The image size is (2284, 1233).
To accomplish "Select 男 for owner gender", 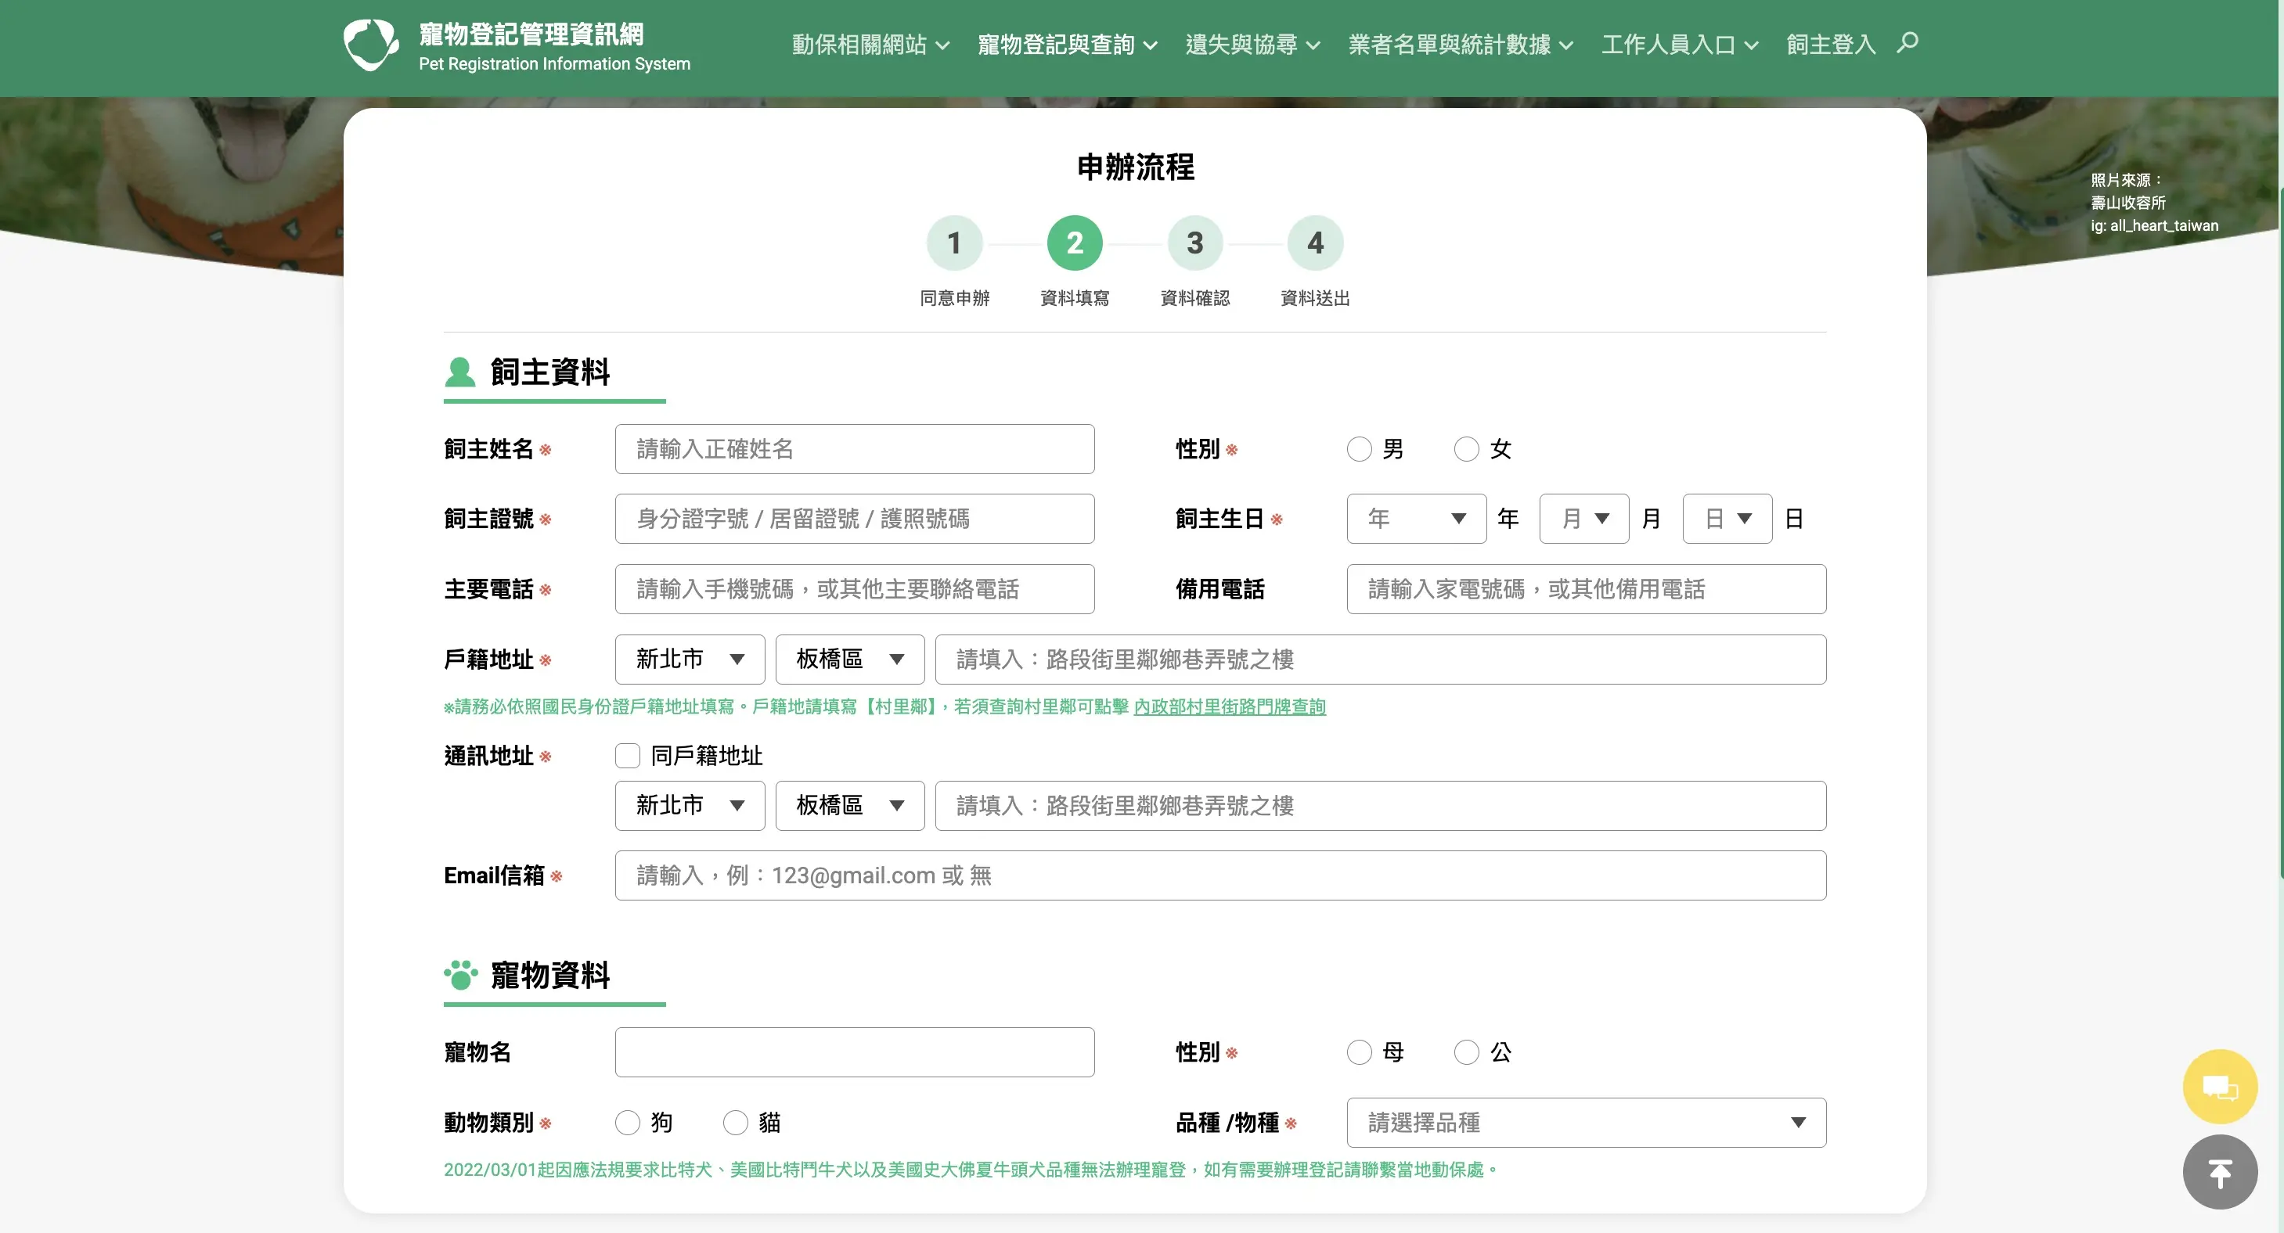I will pyautogui.click(x=1360, y=448).
